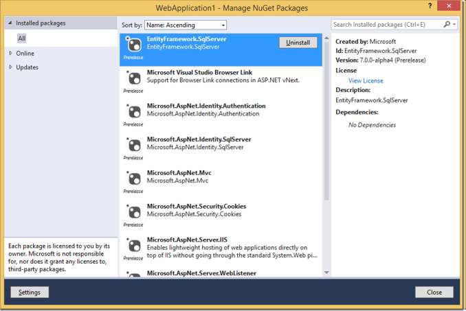The height and width of the screenshot is (311, 466).
Task: Click the Close button at the bottom
Action: click(x=434, y=292)
